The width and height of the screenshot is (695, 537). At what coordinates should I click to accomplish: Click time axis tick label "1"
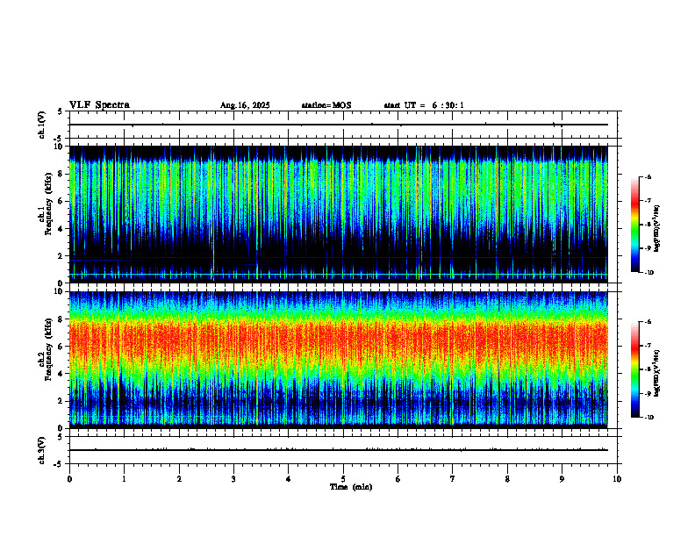click(x=124, y=479)
